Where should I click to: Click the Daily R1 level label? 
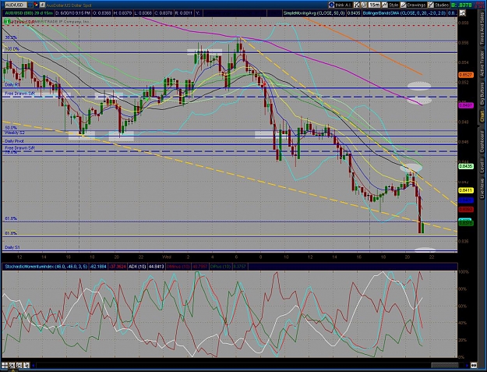[12, 85]
